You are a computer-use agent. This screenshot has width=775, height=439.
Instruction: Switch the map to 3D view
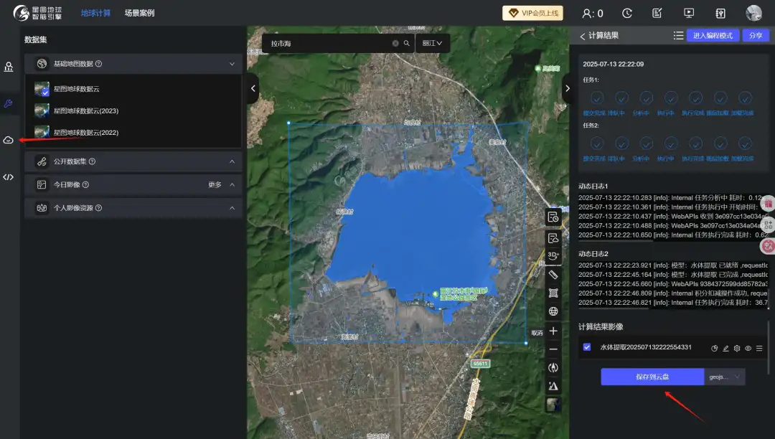pos(553,255)
